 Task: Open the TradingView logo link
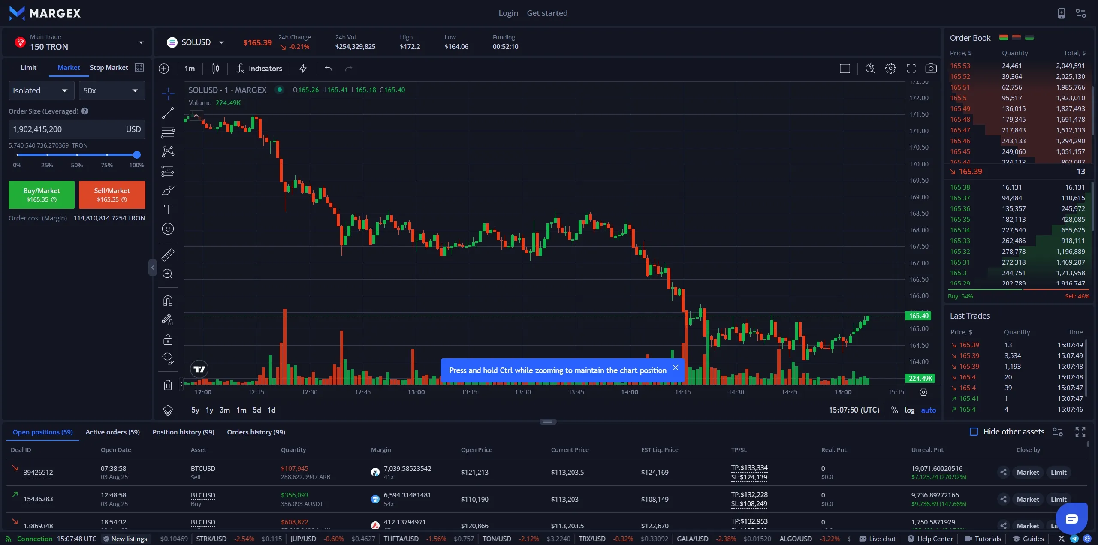click(x=199, y=369)
